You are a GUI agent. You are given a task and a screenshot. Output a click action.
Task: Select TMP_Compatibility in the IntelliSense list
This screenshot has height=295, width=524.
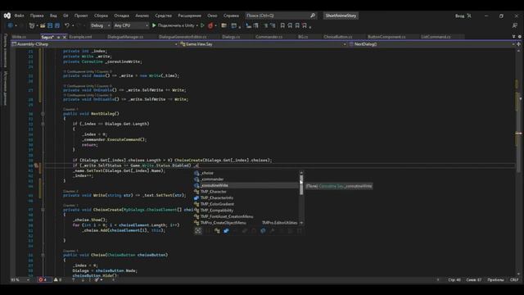pyautogui.click(x=246, y=211)
